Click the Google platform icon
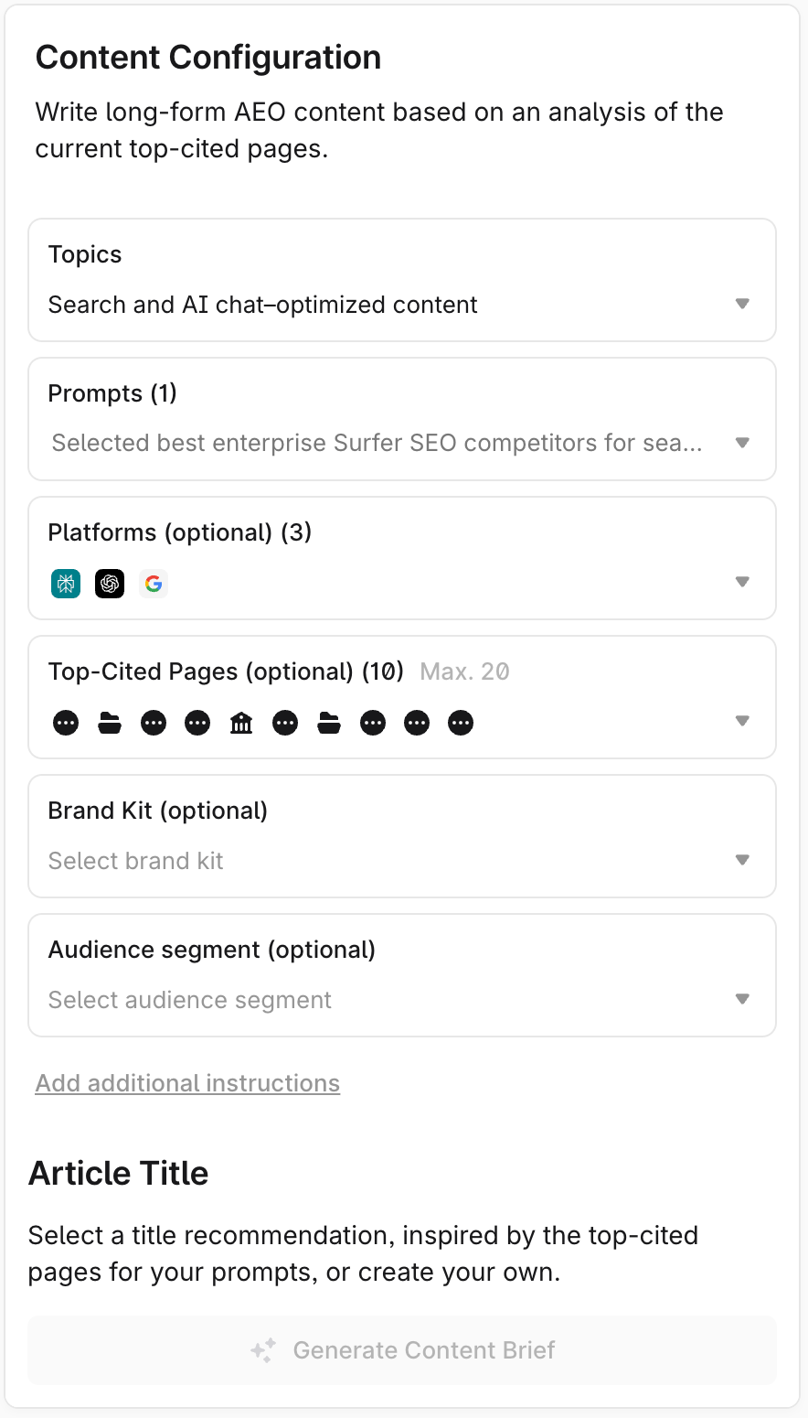This screenshot has height=1418, width=808. pos(154,584)
